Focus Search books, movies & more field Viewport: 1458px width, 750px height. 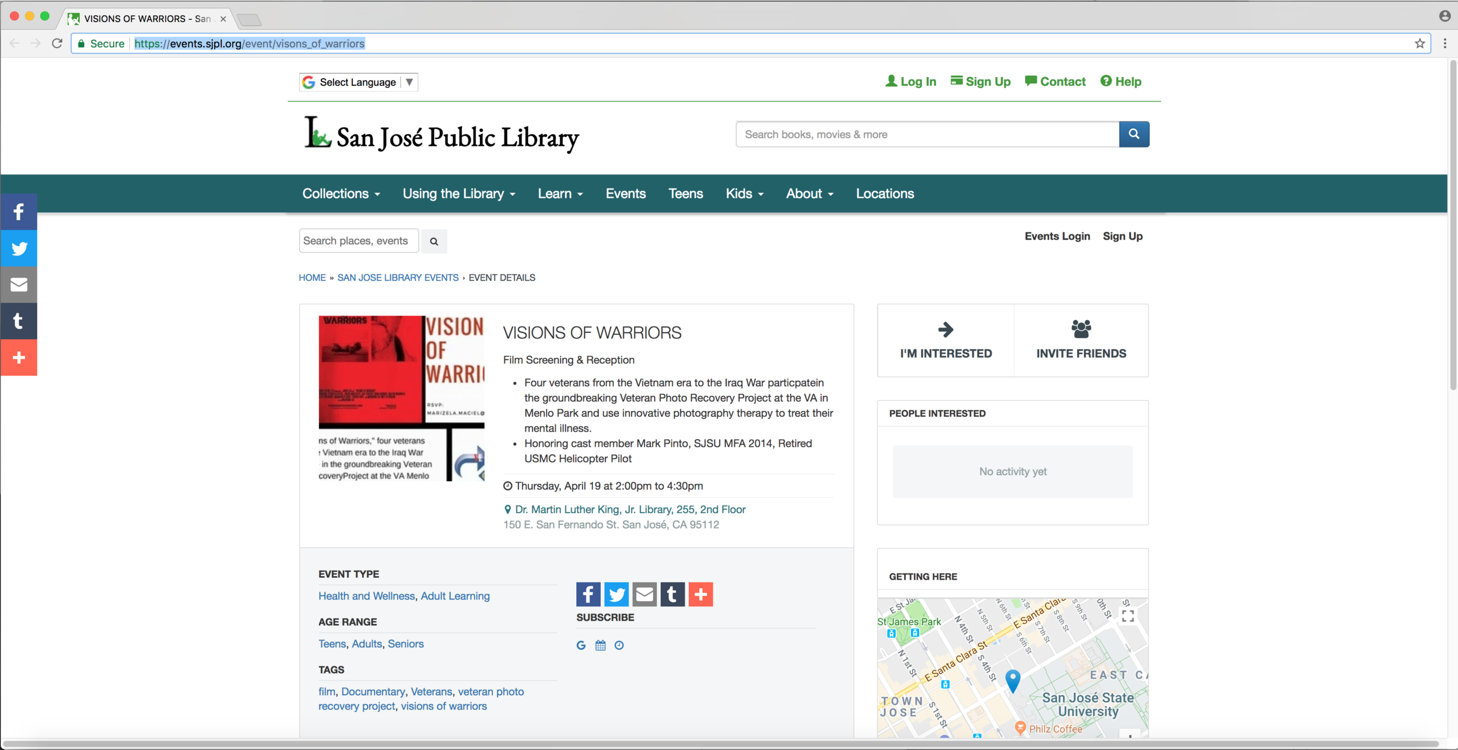pos(927,134)
